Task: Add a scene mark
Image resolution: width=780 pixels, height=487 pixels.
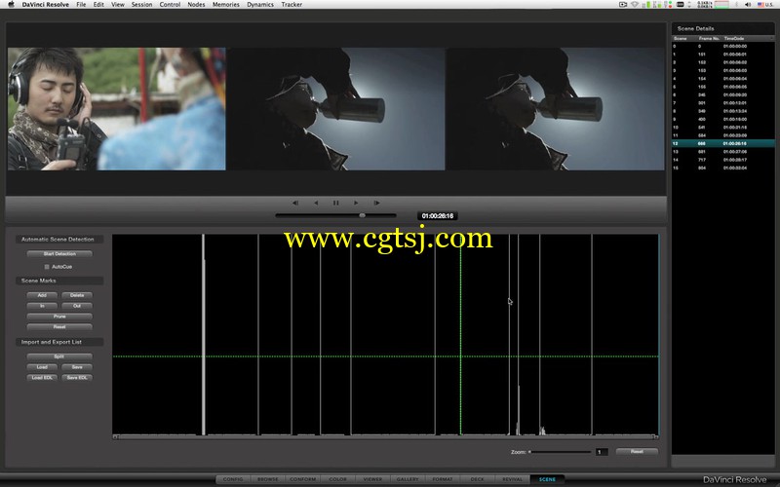Action: (42, 295)
